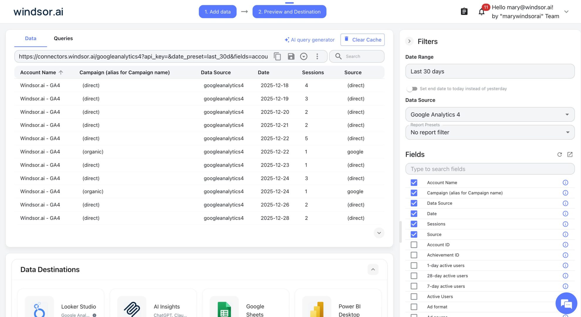581x317 pixels.
Task: Copy the connector URL to clipboard
Action: click(x=277, y=56)
